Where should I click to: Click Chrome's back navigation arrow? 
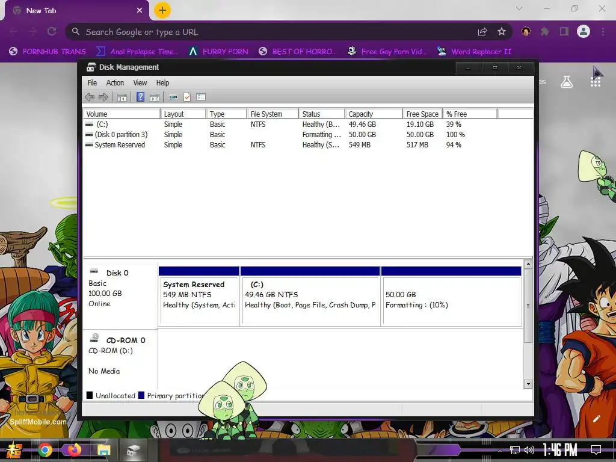coord(13,31)
